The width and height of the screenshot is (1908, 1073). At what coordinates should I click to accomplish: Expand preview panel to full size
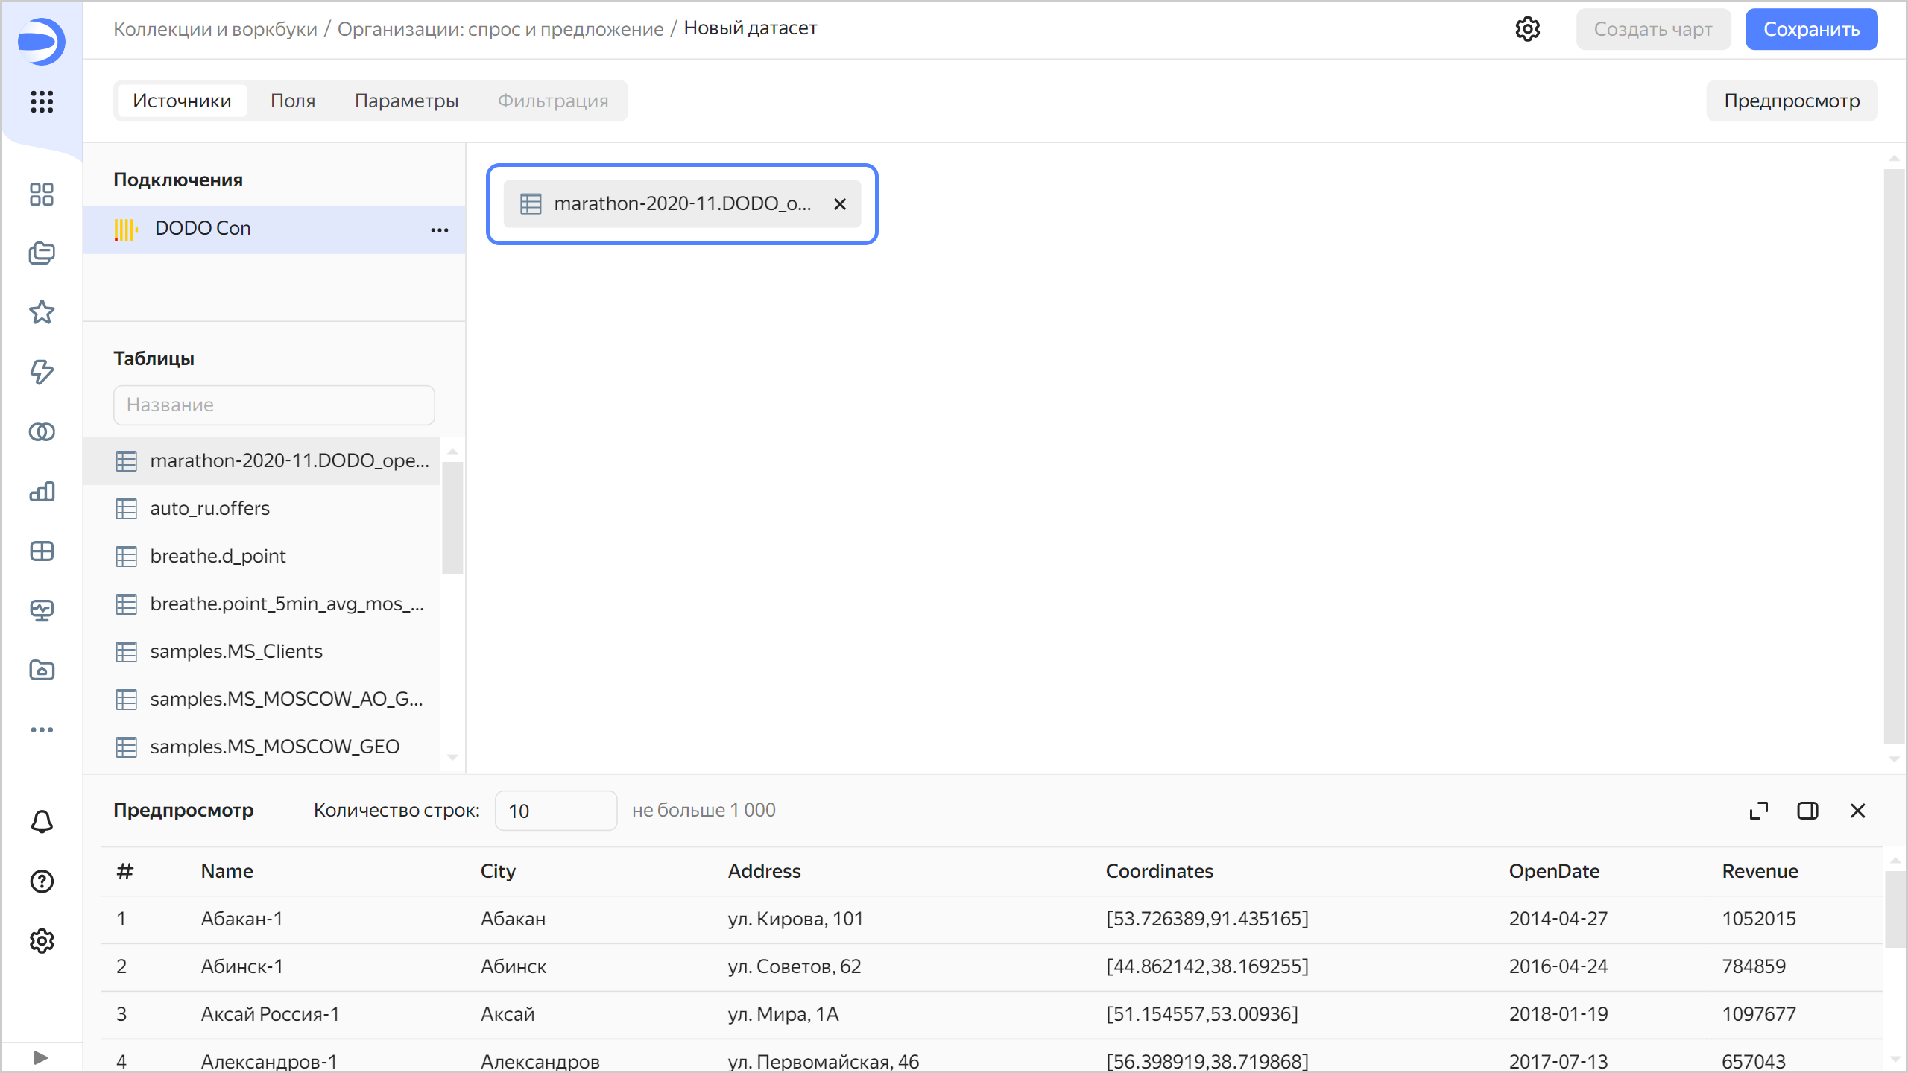1758,811
